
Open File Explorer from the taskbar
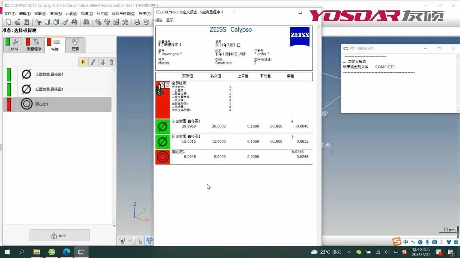(x=37, y=252)
